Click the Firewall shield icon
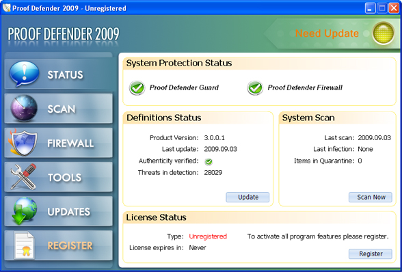This screenshot has height=272, width=402. (23, 142)
